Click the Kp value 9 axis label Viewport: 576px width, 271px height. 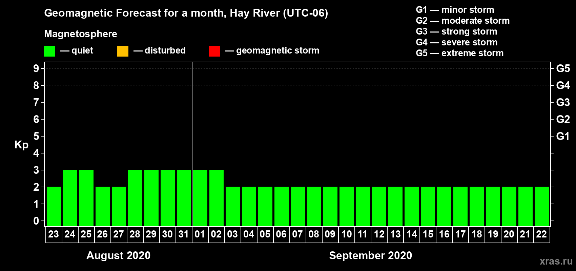pos(36,68)
